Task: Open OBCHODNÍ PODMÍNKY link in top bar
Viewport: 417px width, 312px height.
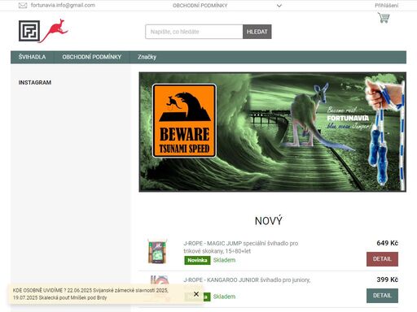Action: (200, 6)
